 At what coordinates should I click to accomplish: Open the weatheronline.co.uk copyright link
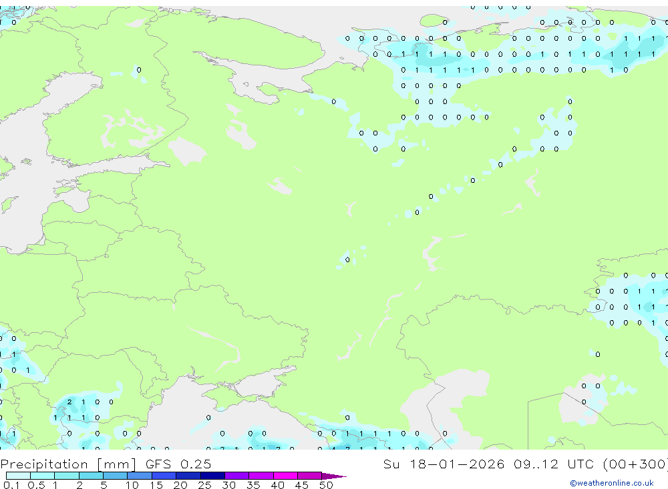coord(612,483)
